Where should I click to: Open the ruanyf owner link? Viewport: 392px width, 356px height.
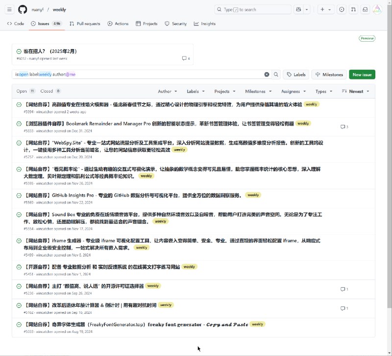[x=38, y=9]
